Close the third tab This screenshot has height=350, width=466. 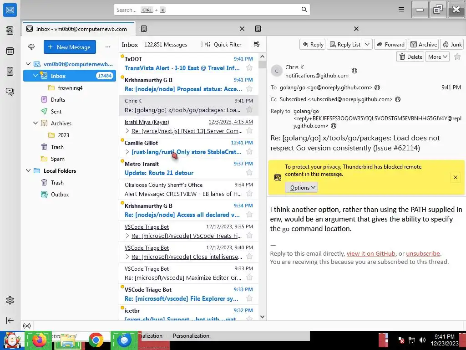[356, 29]
